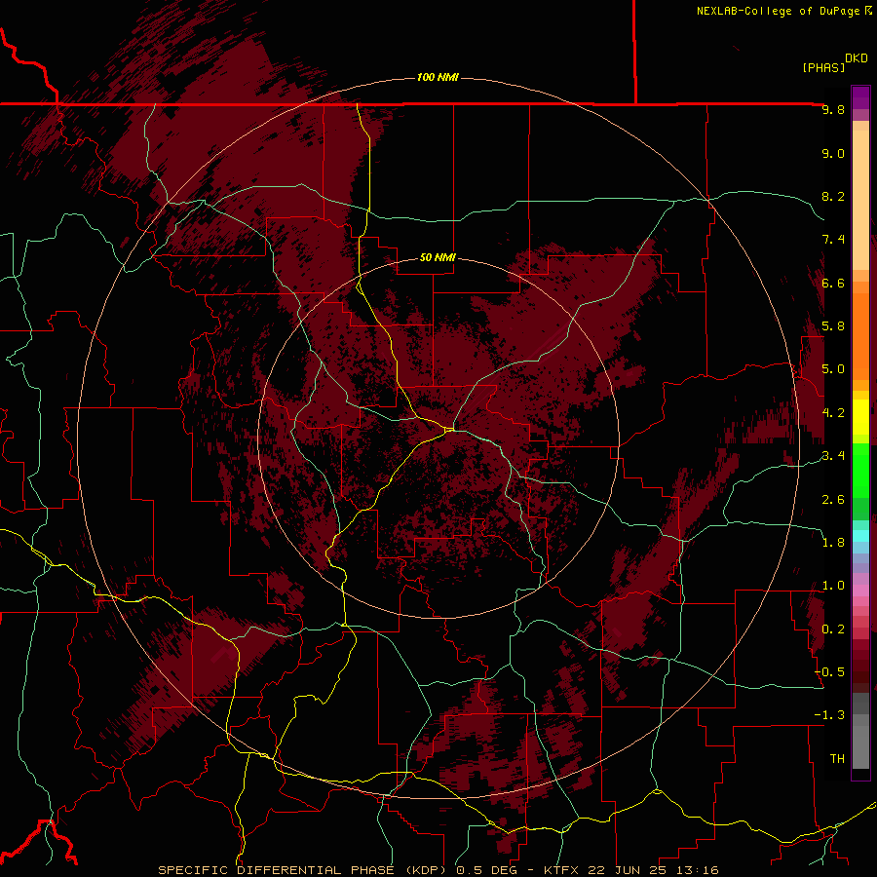Click the 9.8 value on the color scale
This screenshot has height=877, width=877.
pyautogui.click(x=833, y=110)
